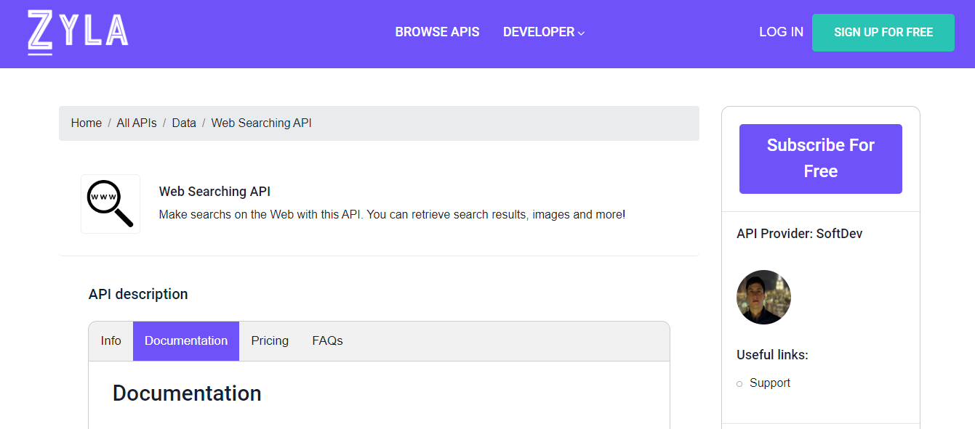Screen dimensions: 975x429
Task: Open the FAQs tab
Action: coord(327,340)
